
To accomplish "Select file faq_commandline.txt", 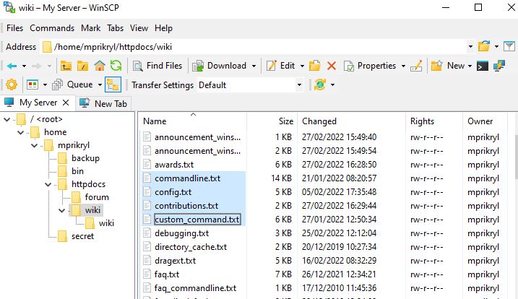I will pyautogui.click(x=195, y=288).
